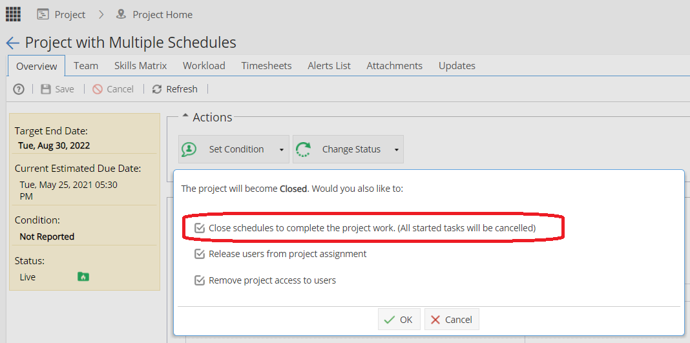690x343 pixels.
Task: Uncheck Release users from project assignment
Action: pos(200,254)
